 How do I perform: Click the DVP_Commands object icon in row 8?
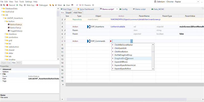88,41
